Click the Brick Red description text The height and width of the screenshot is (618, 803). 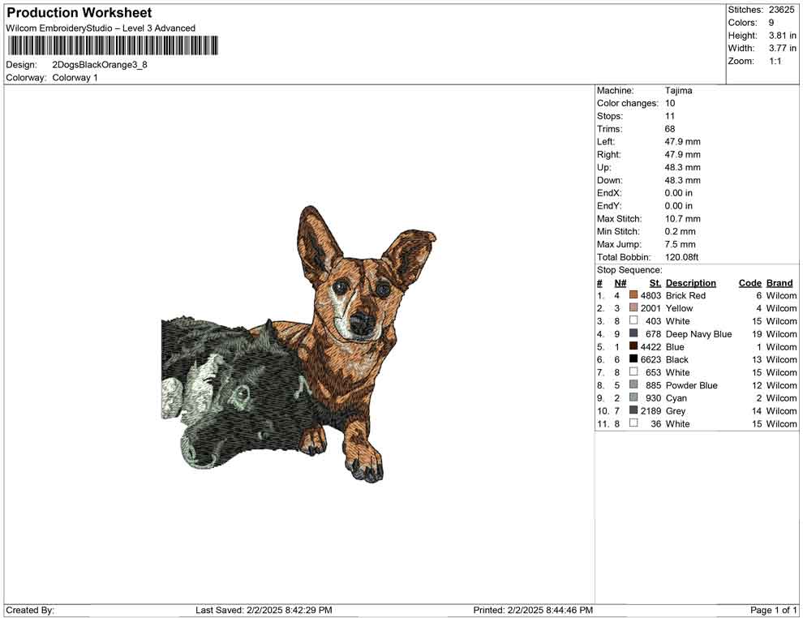coord(685,295)
